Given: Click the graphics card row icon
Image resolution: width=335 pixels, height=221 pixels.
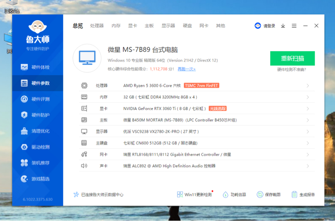Looking at the screenshot, I should [x=84, y=109].
